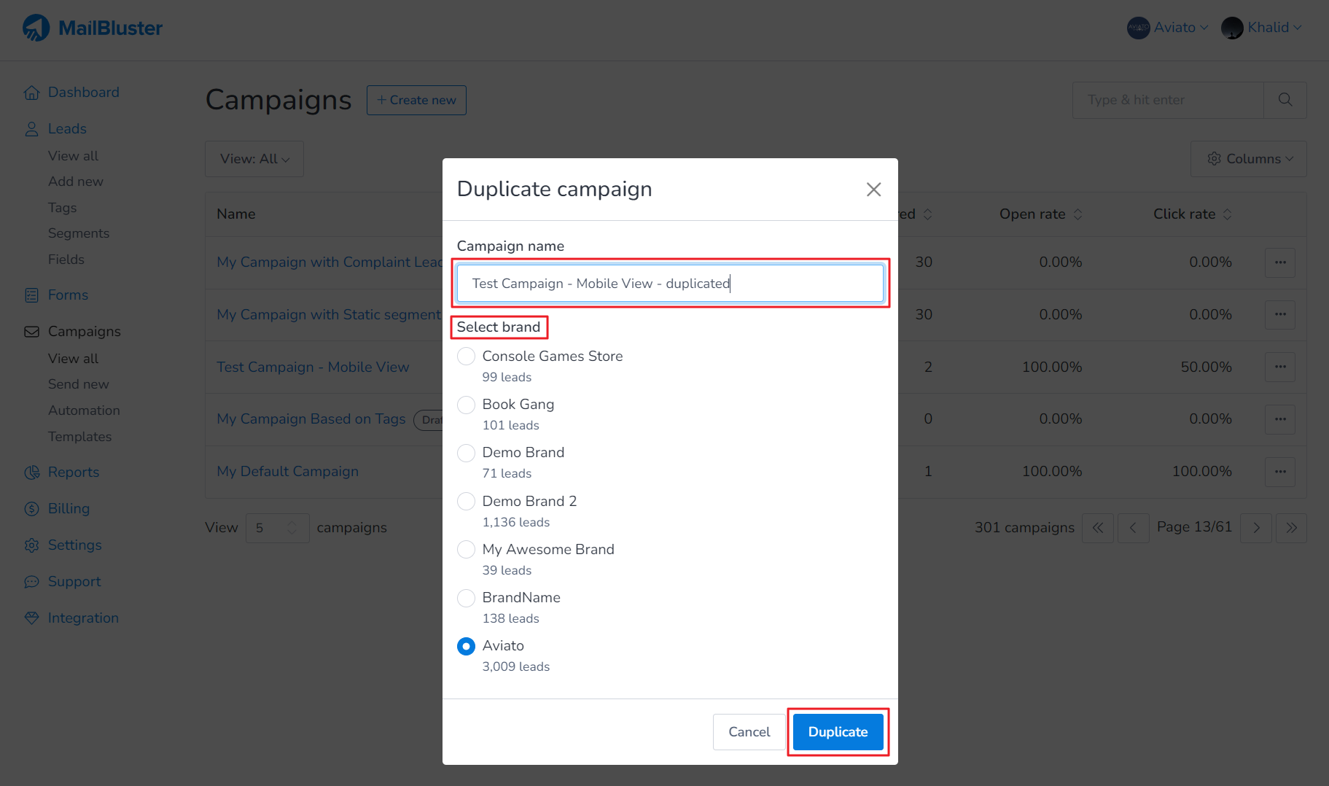Select BrandName radio option
Viewport: 1329px width, 786px height.
point(466,598)
